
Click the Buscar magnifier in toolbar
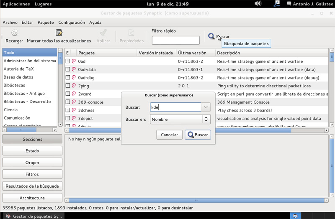coord(211,36)
